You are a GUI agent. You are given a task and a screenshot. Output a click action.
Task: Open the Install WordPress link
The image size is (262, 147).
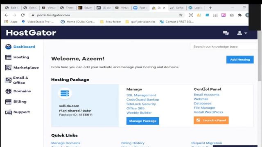click(x=208, y=112)
